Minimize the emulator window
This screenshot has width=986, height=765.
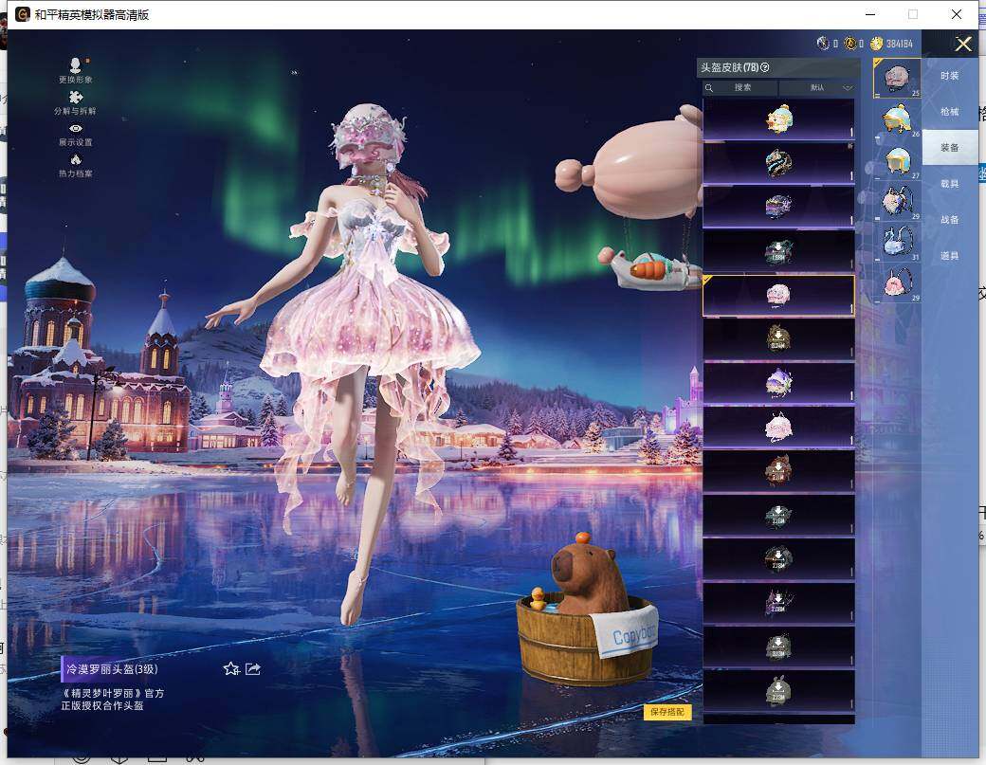tap(870, 14)
